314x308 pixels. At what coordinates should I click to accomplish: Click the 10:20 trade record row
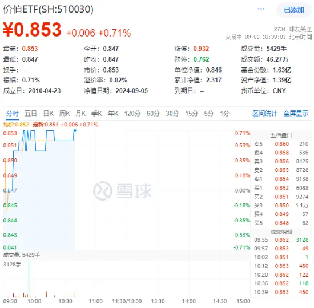point(281,274)
